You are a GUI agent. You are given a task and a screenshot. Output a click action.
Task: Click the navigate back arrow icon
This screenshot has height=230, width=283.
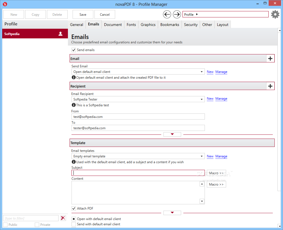[167, 14]
